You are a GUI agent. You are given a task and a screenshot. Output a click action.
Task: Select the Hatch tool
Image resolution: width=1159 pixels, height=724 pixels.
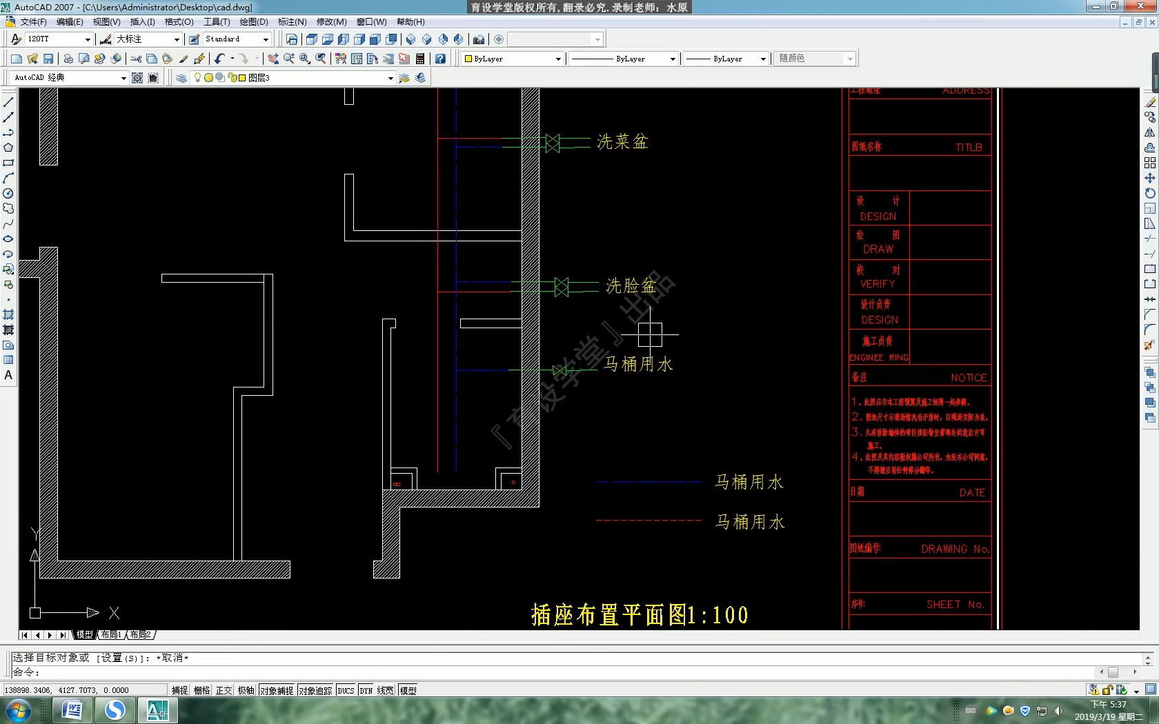click(8, 314)
